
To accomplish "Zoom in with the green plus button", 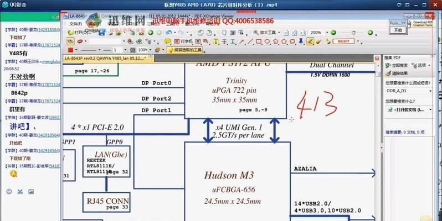I will (370, 33).
